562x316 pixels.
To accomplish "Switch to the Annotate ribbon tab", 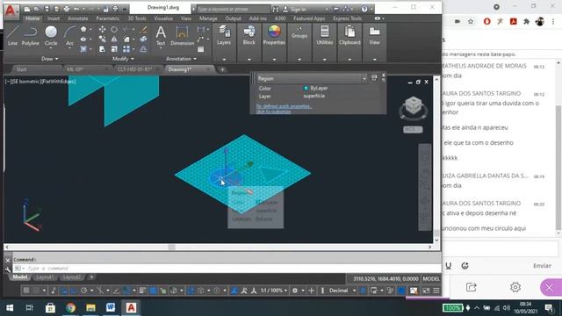I will [x=77, y=18].
